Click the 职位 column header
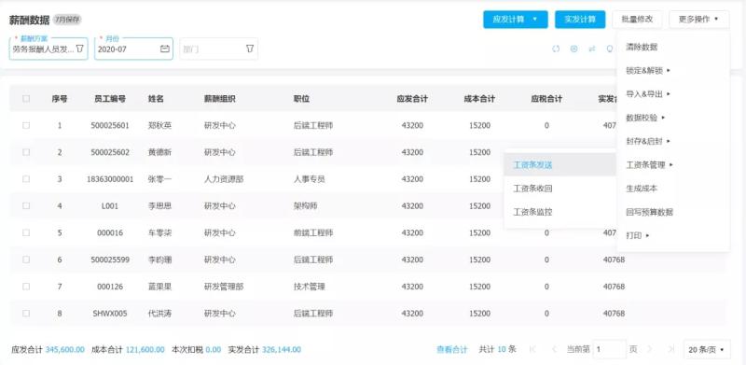746x365 pixels. pos(301,99)
